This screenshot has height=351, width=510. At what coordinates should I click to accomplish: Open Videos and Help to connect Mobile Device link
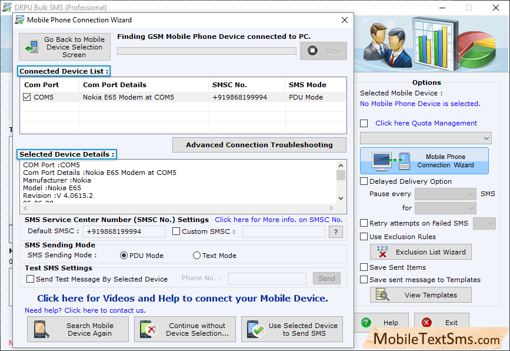(x=182, y=298)
